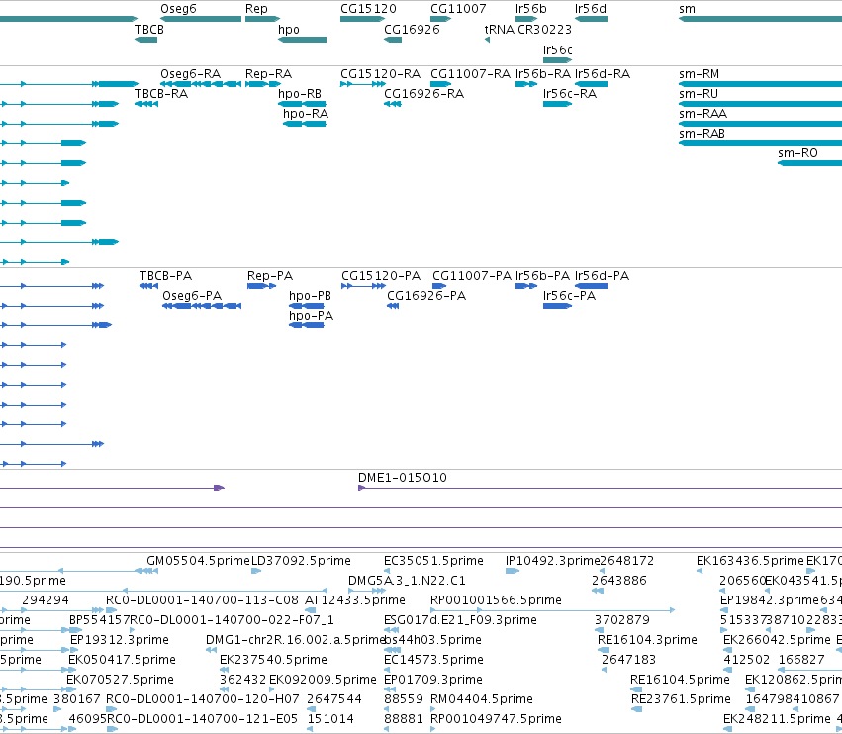Image resolution: width=842 pixels, height=734 pixels.
Task: Click the sm-RO transcript label
Action: pyautogui.click(x=797, y=153)
